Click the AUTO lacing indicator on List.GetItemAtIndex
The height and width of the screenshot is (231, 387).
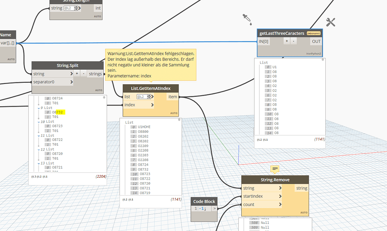173,113
